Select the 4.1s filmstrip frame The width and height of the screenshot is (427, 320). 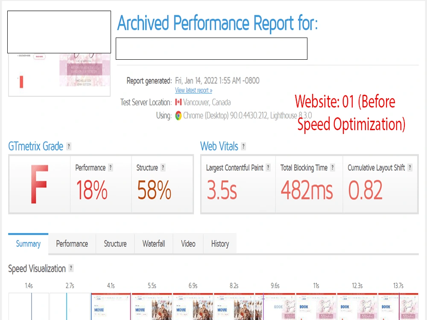tap(111, 306)
